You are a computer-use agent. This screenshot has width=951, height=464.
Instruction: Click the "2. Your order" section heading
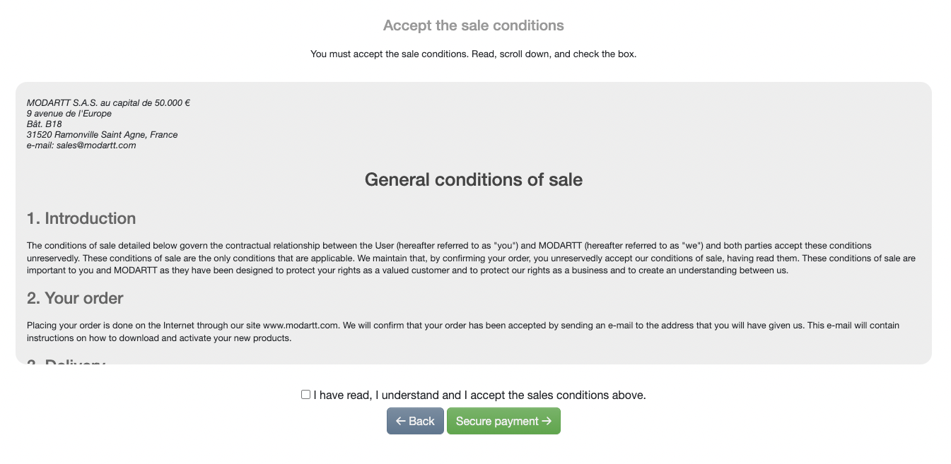coord(75,298)
